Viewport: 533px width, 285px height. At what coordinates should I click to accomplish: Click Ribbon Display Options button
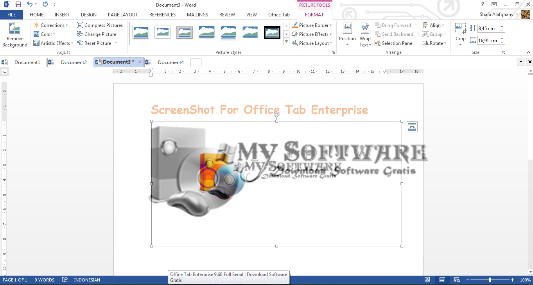click(494, 4)
